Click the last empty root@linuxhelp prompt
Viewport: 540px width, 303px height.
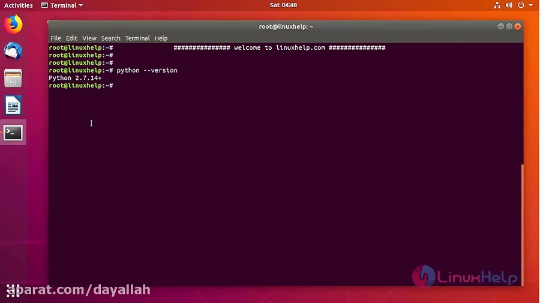click(x=81, y=85)
